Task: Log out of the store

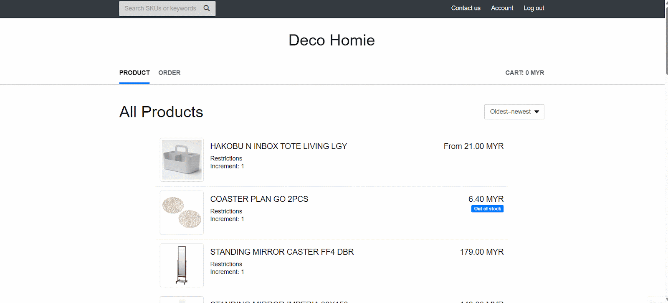Action: tap(534, 8)
